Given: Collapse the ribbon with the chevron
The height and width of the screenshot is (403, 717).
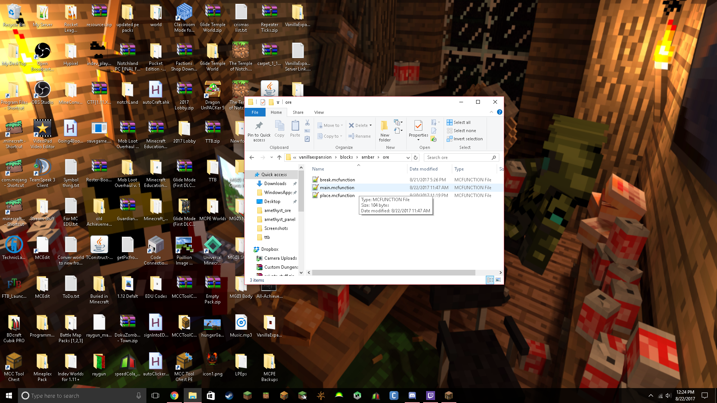Looking at the screenshot, I should pos(491,112).
